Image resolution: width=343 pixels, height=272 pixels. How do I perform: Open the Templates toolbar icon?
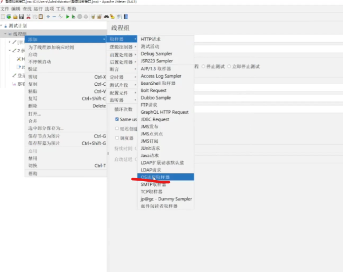click(9, 17)
